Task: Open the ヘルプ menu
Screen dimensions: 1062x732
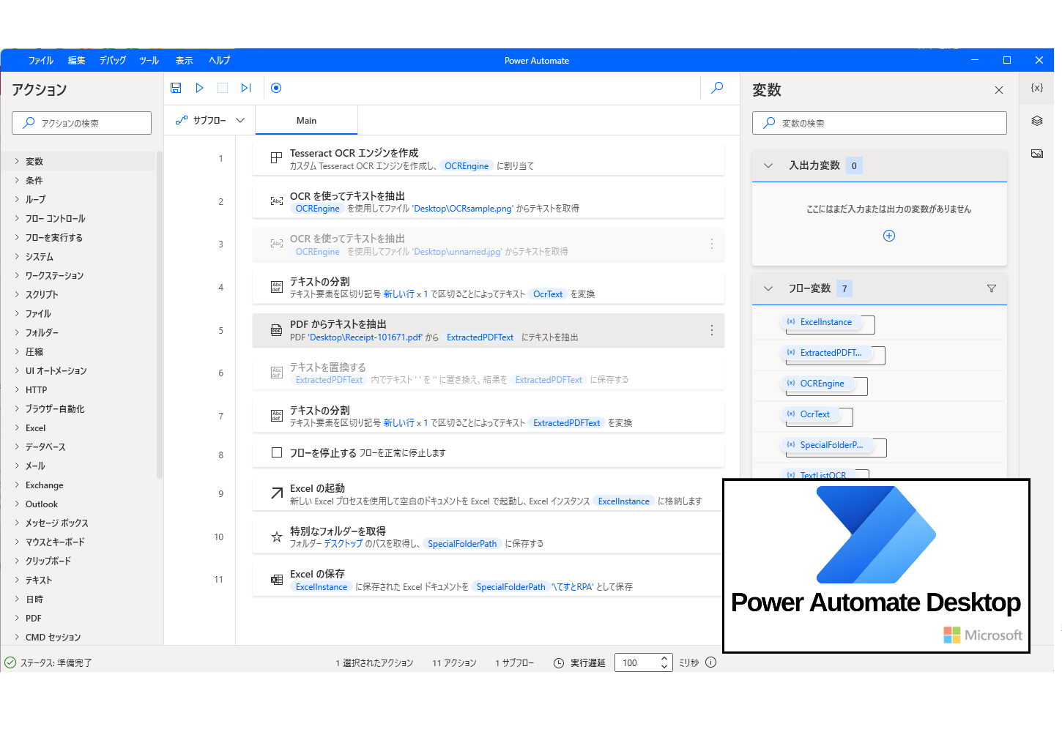Action: pos(220,61)
